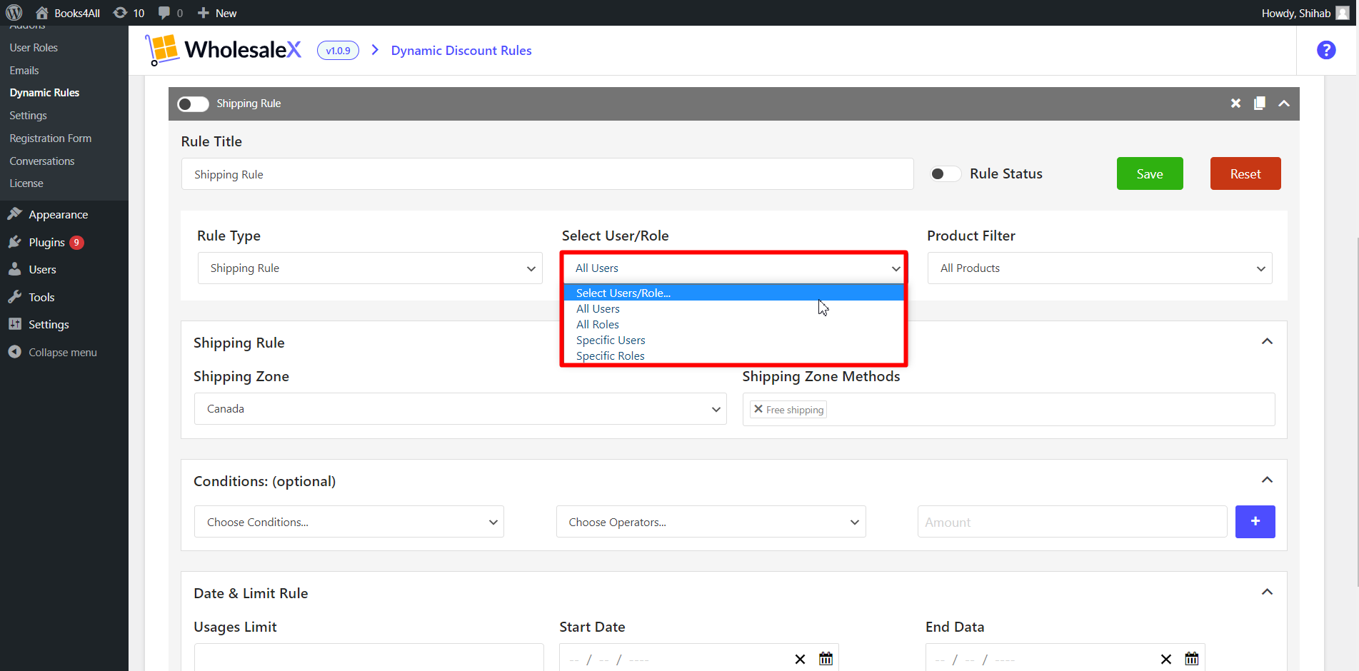
Task: Choose Specific Roles option from dropdown list
Action: tap(734, 355)
